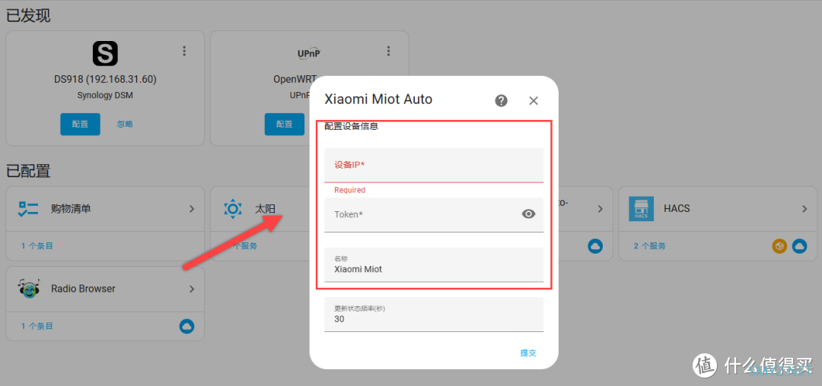Viewport: 822px width, 386px height.
Task: Click the orange custom-integration badge on HACS
Action: pyautogui.click(x=779, y=246)
